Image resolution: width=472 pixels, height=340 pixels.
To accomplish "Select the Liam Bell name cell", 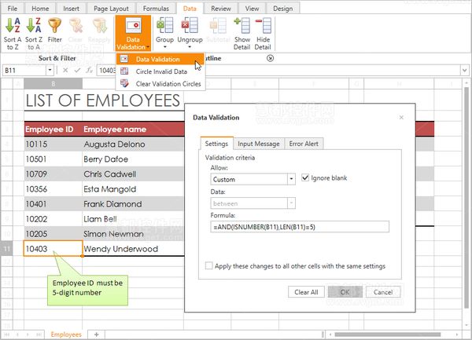I will [134, 219].
